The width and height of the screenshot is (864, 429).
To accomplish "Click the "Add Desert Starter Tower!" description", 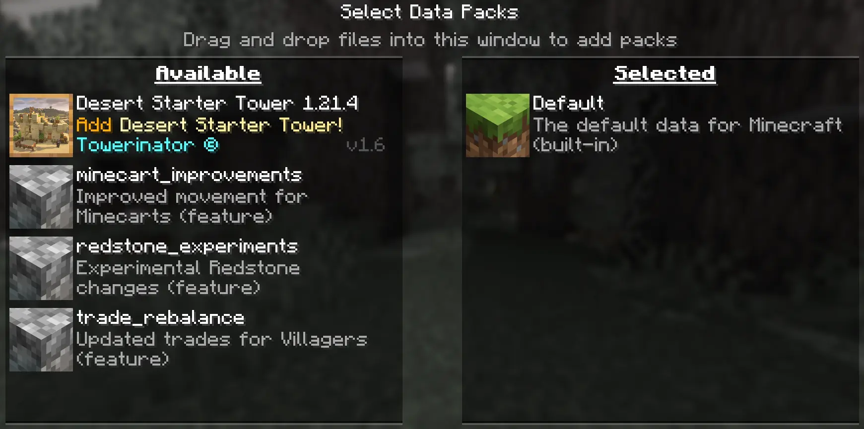I will 209,125.
